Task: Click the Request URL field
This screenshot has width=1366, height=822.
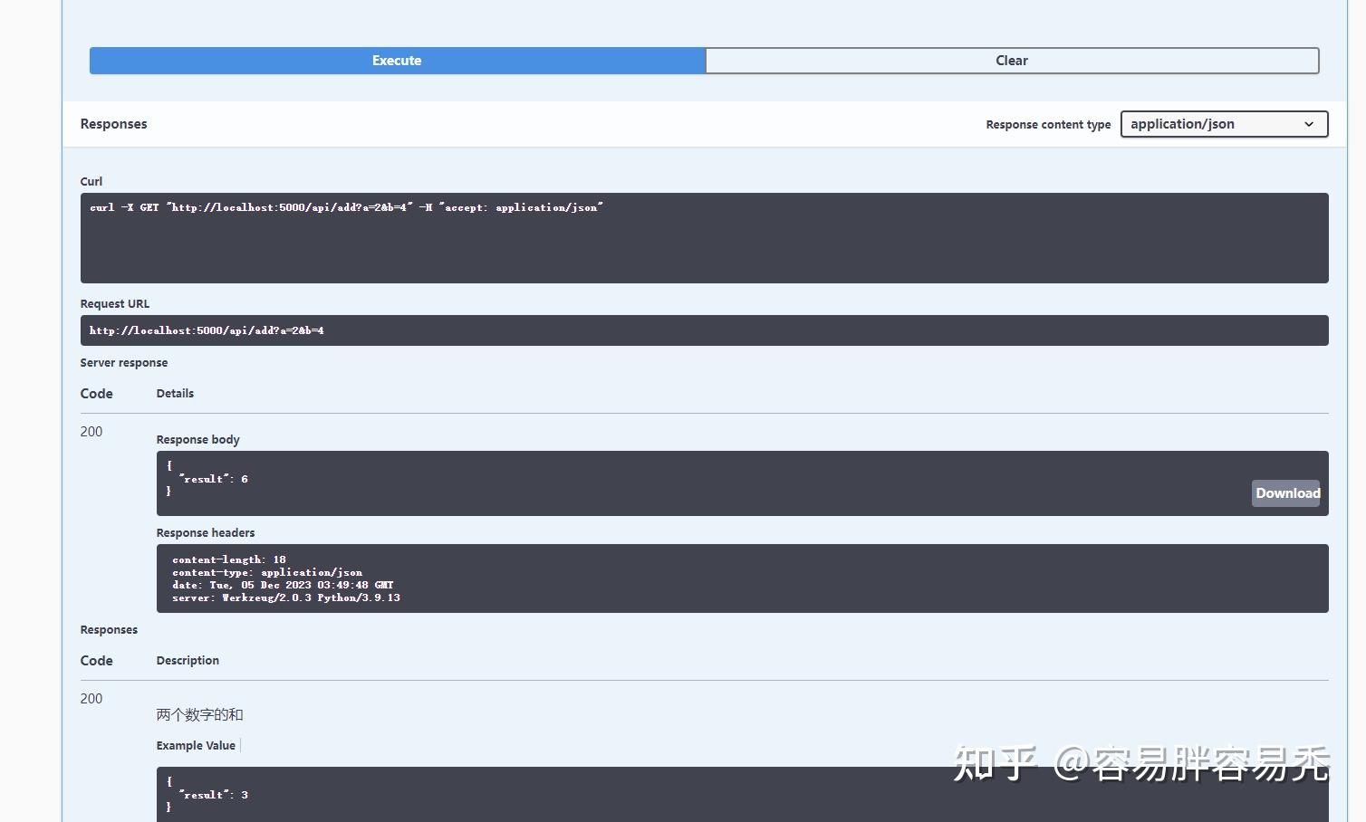Action: tap(453, 330)
